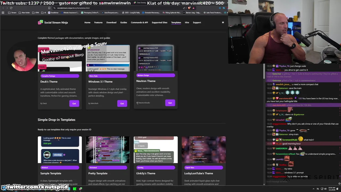
Task: Click the Liquid Glass tag label
Action: click(204, 167)
